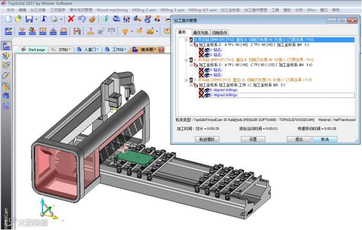Click the WoodCam machine icon in second toolbar row
The height and width of the screenshot is (230, 362).
coord(8,31)
